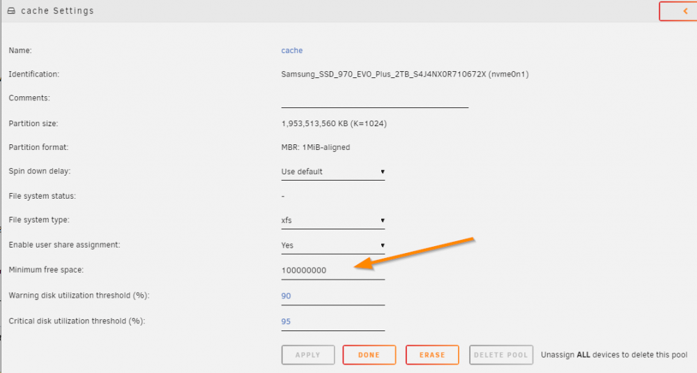The width and height of the screenshot is (697, 373).
Task: Click the Warning disk utilization threshold field
Action: coord(333,296)
